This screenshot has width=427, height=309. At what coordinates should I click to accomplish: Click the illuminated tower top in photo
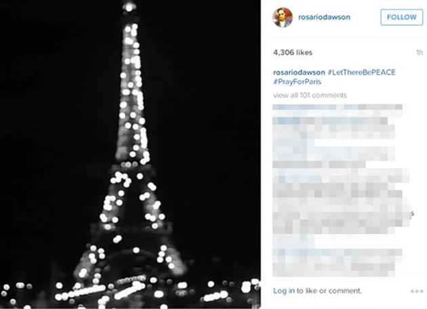[x=129, y=6]
